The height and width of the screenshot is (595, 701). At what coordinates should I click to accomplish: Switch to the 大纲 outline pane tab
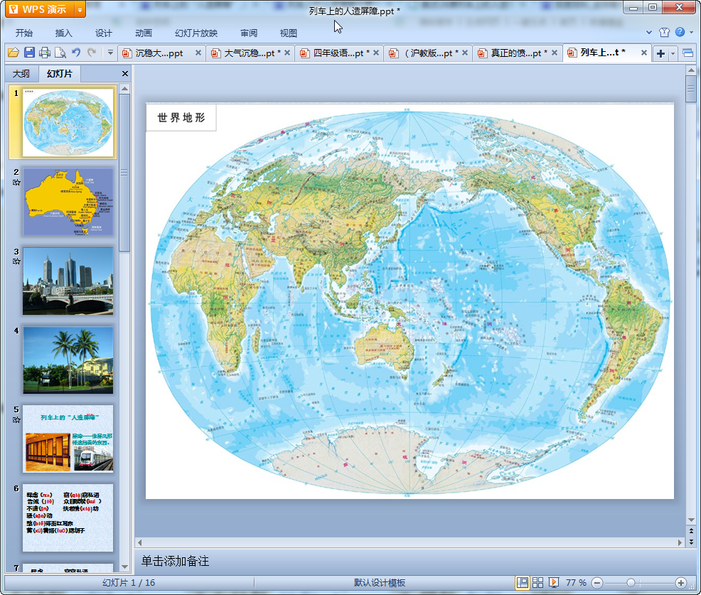click(x=21, y=74)
